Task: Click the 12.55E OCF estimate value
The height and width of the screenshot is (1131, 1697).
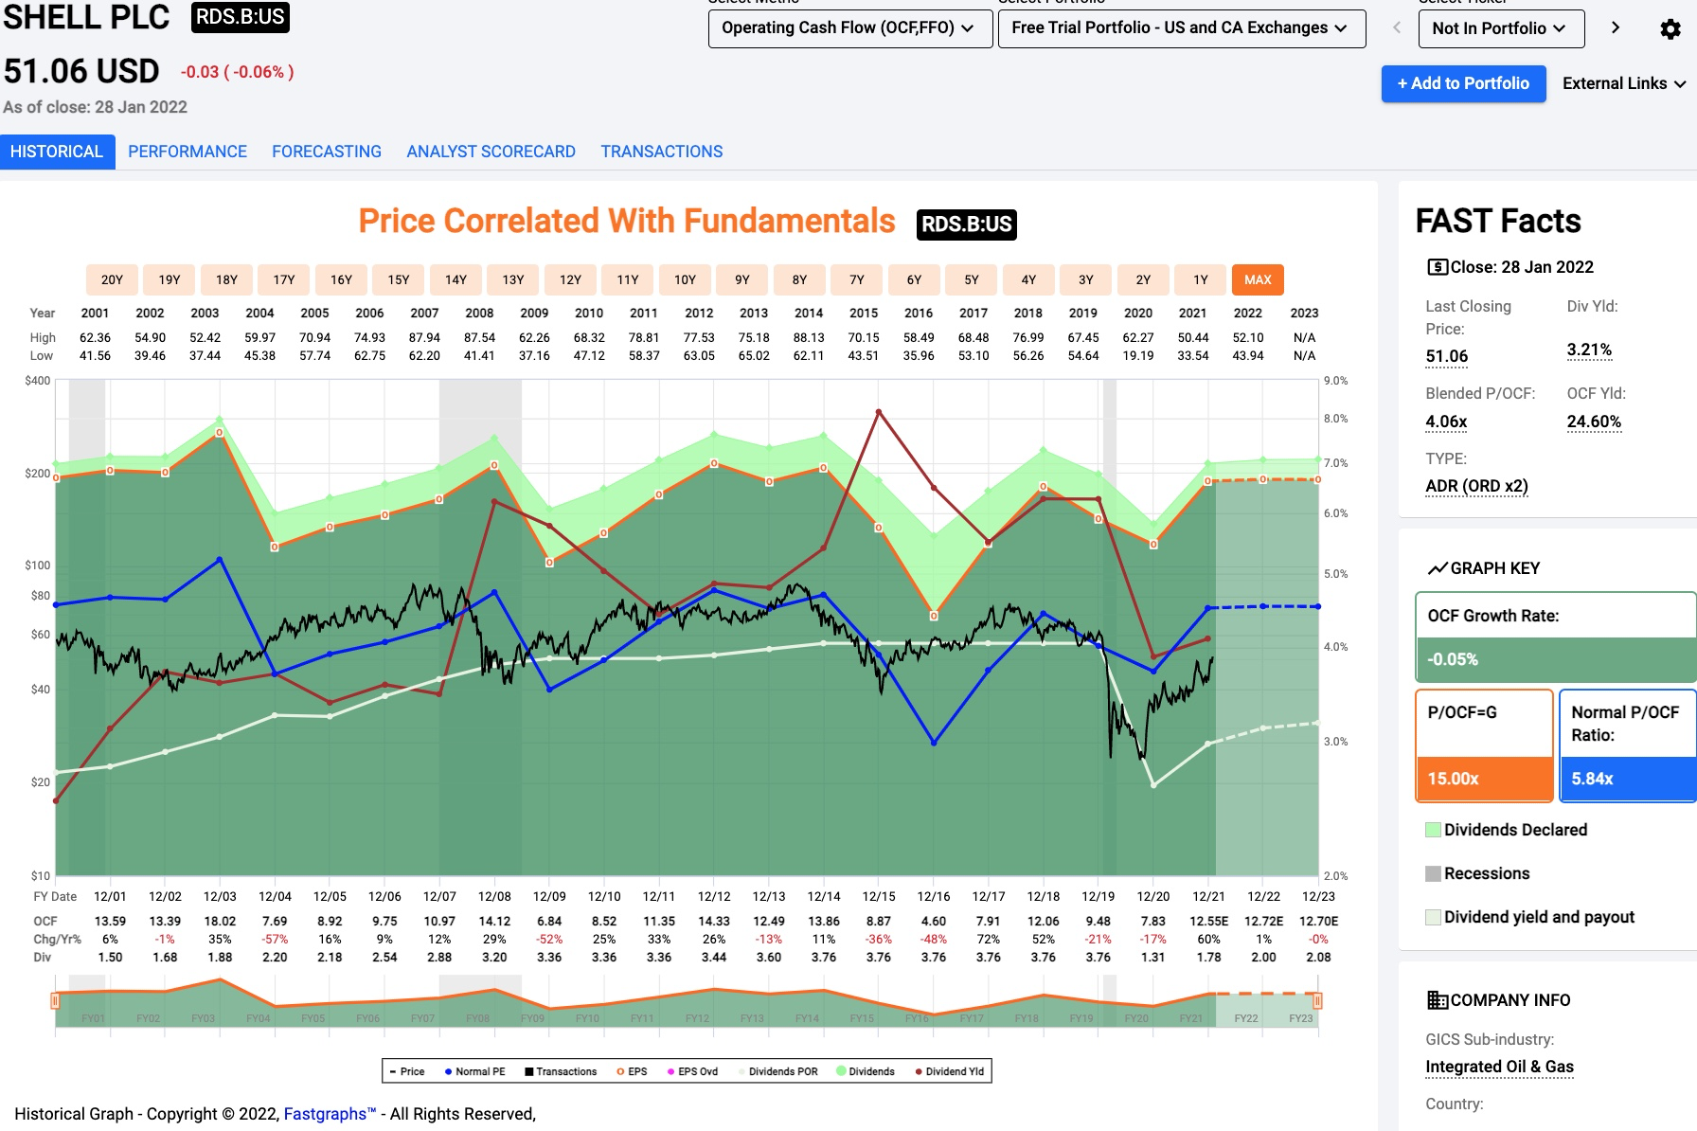Action: click(1208, 921)
